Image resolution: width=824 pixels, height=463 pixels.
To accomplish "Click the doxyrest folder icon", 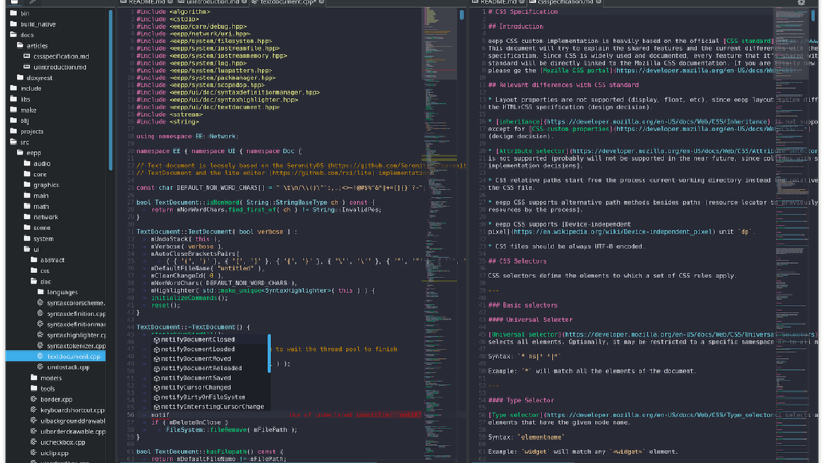I will click(x=21, y=77).
